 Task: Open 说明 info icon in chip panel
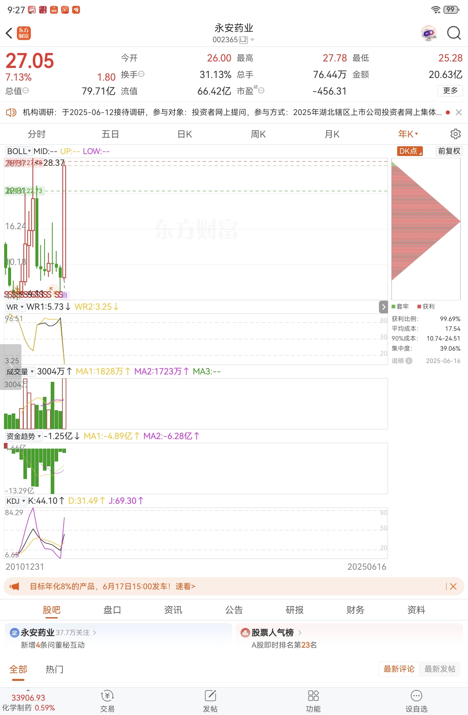pyautogui.click(x=409, y=361)
